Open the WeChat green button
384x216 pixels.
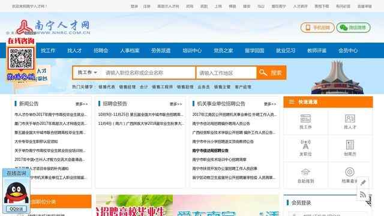pos(353,28)
